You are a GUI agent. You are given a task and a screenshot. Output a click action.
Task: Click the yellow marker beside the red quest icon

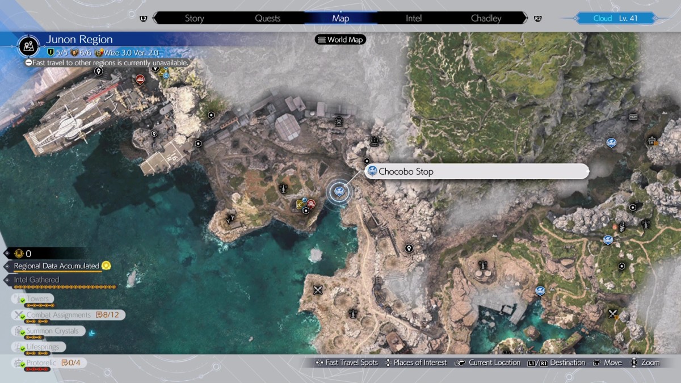300,204
